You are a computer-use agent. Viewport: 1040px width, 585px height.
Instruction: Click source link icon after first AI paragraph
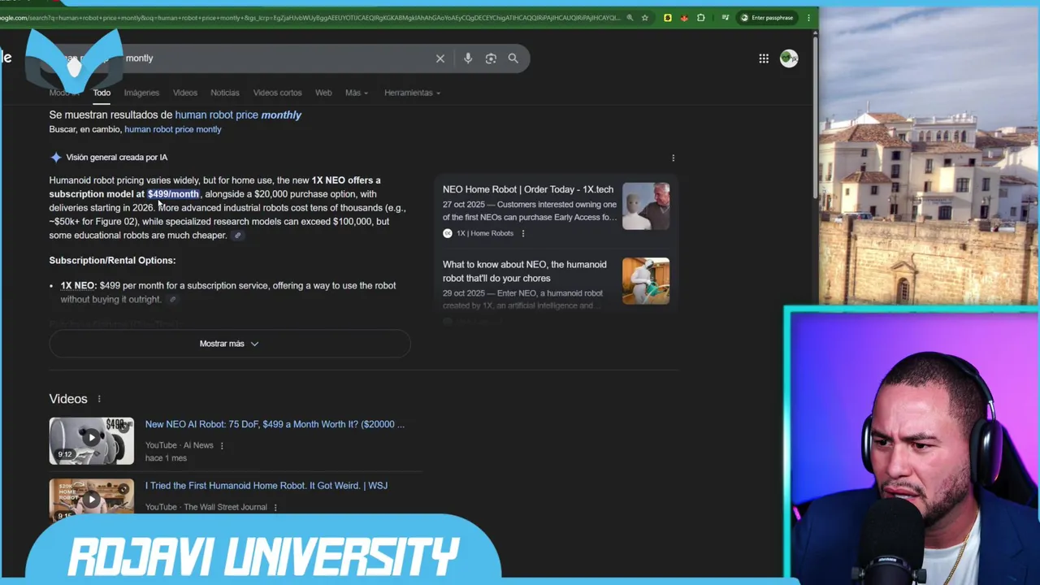pyautogui.click(x=237, y=236)
